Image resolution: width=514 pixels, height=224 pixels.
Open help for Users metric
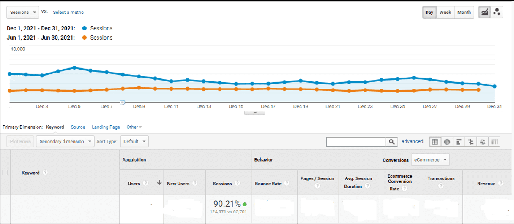coord(146,184)
